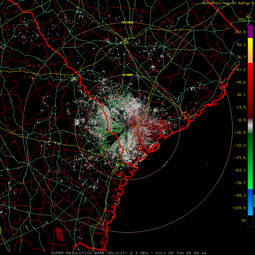Click the [KT] units label
Image resolution: width=255 pixels, height=255 pixels.
pyautogui.click(x=242, y=20)
